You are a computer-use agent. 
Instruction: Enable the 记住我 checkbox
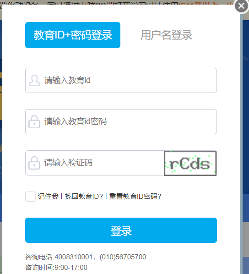(x=30, y=197)
